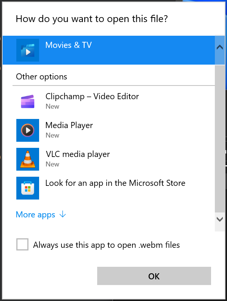Select the VLC traffic cone icon
This screenshot has width=227, height=301.
pos(28,159)
